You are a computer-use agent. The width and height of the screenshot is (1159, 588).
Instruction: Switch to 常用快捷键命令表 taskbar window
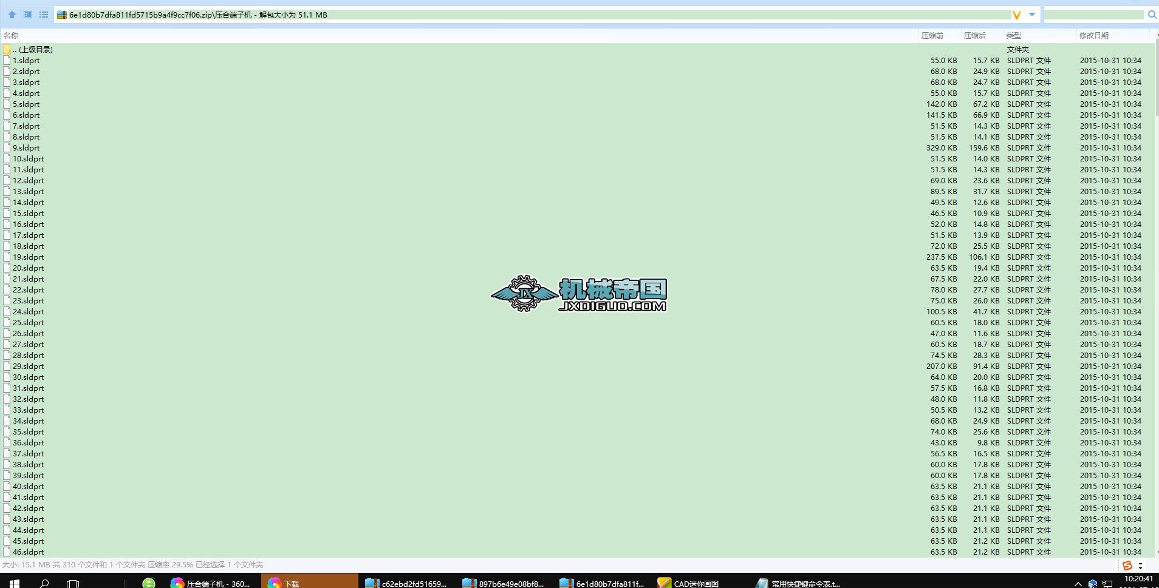pos(797,583)
